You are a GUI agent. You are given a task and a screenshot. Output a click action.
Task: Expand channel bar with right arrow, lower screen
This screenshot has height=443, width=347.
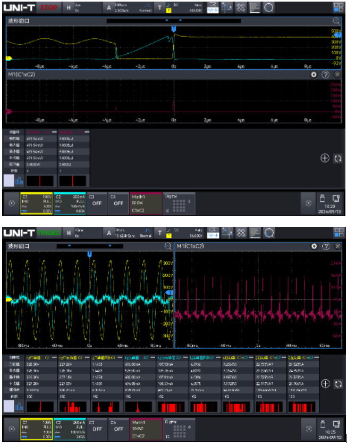307,427
